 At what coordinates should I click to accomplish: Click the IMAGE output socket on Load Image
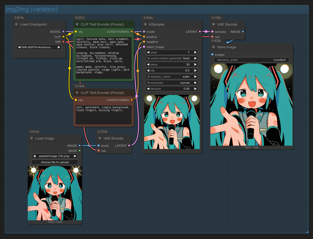pos(80,146)
